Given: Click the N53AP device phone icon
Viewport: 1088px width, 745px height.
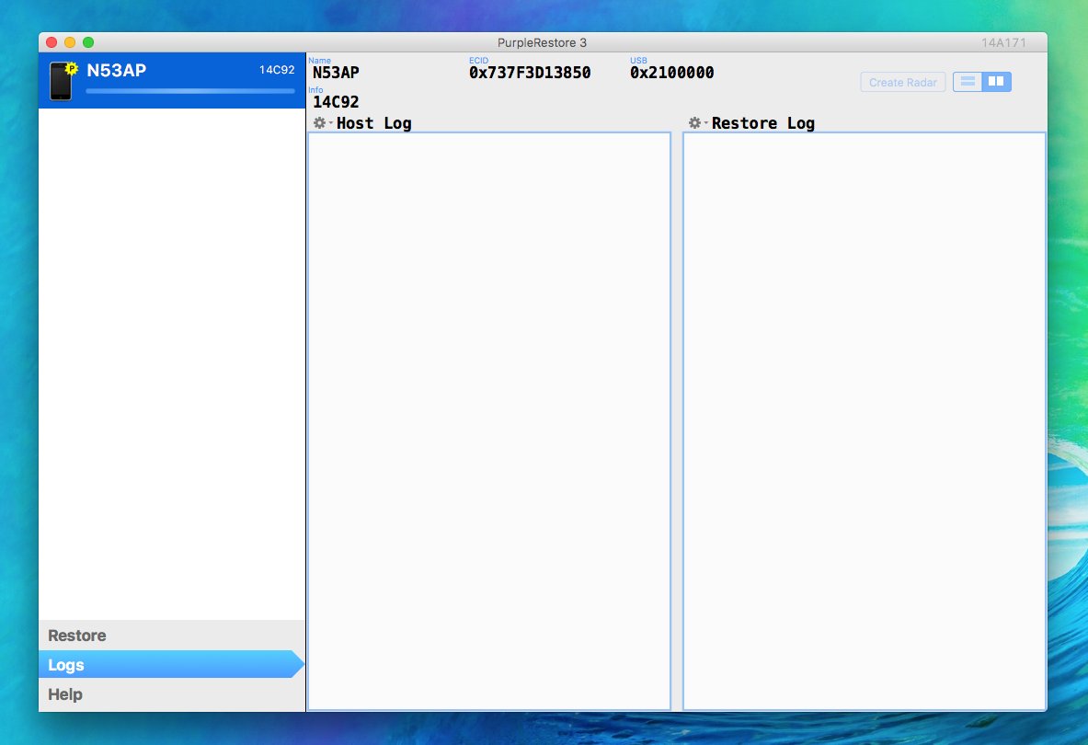Looking at the screenshot, I should point(62,81).
